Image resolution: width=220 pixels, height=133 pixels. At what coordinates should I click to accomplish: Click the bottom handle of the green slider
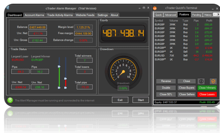pyautogui.click(x=59, y=88)
